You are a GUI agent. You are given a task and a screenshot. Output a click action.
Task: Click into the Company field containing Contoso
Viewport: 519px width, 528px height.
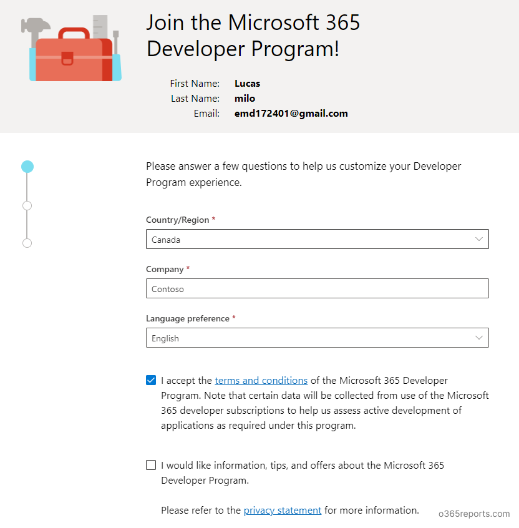coord(317,288)
